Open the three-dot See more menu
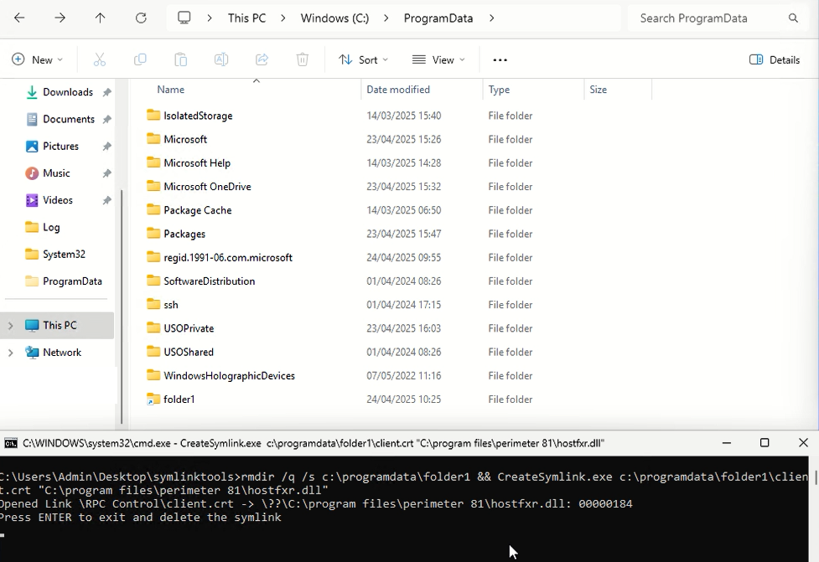Screen dimensions: 819x562 [x=500, y=60]
